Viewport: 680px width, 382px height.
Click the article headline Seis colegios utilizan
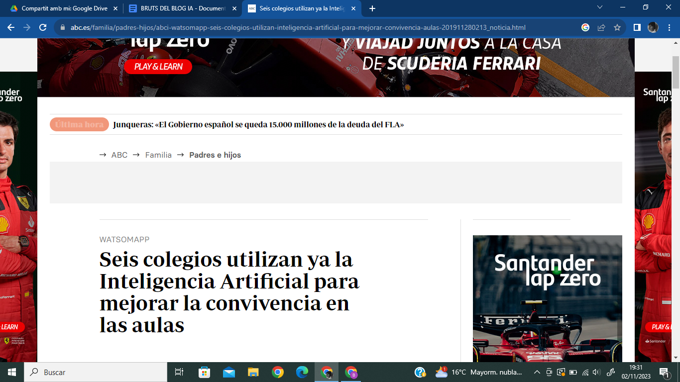coord(229,292)
